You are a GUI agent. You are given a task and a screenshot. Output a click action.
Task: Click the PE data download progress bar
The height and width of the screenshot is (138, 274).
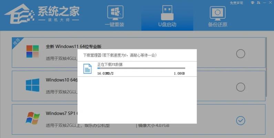click(x=141, y=68)
